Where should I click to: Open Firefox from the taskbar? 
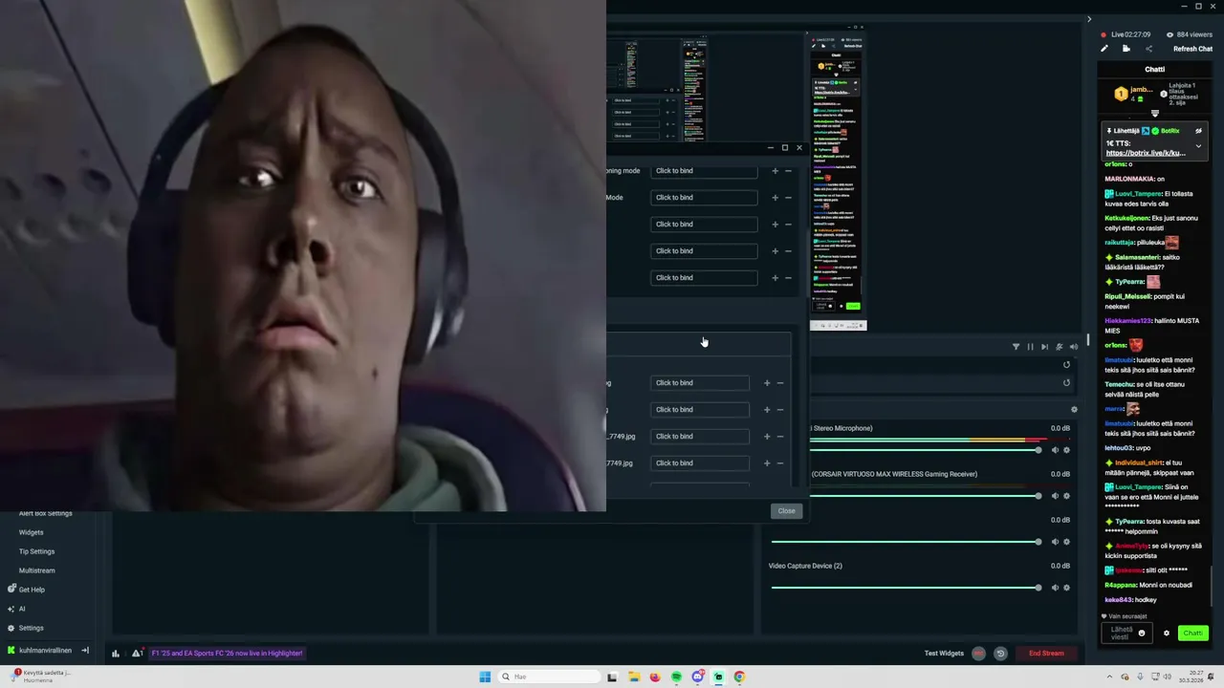tap(654, 677)
